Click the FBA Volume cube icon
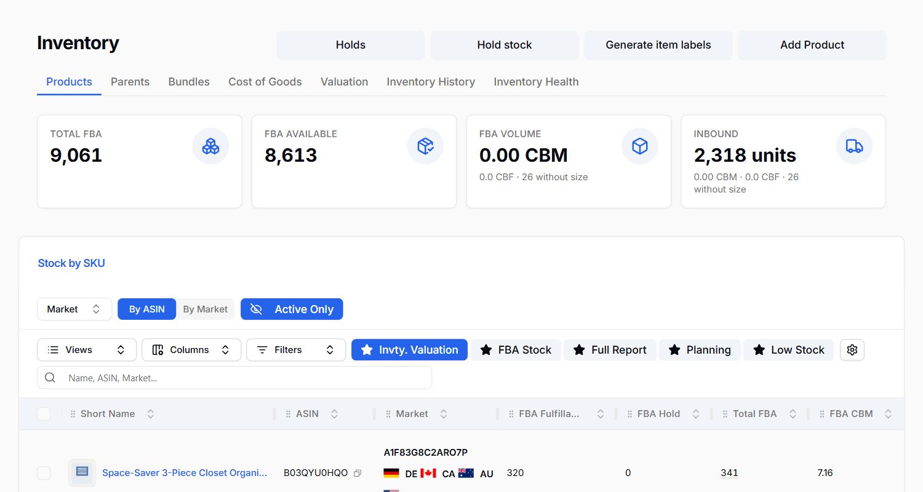 click(640, 146)
